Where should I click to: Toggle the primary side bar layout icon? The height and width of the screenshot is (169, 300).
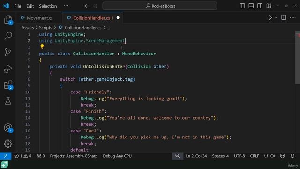coord(242,6)
